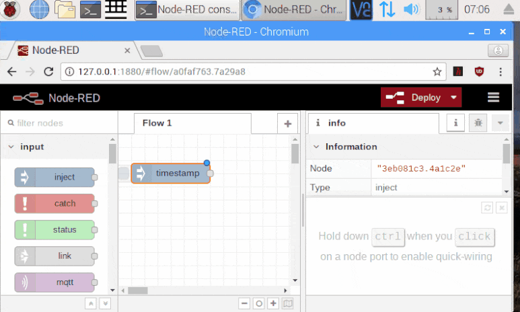Viewport: 520px width, 312px height.
Task: Toggle the workspace navigator map
Action: (x=288, y=303)
